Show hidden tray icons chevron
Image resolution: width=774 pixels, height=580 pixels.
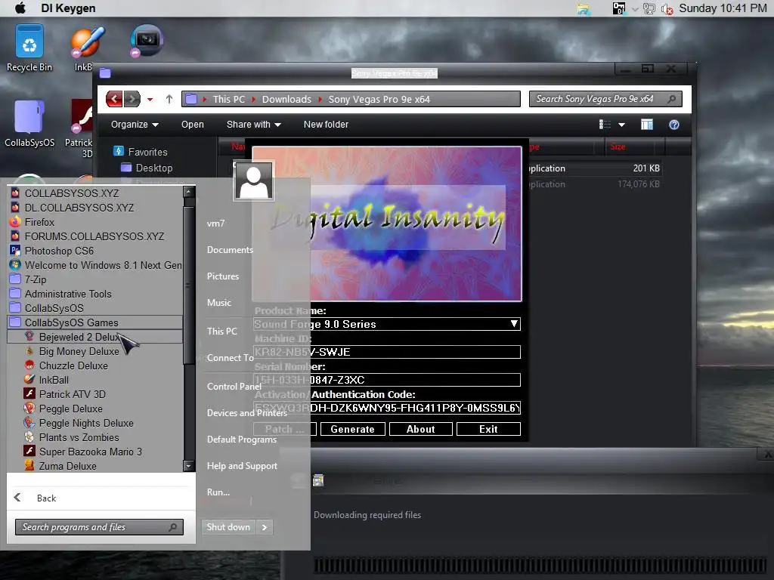point(635,9)
